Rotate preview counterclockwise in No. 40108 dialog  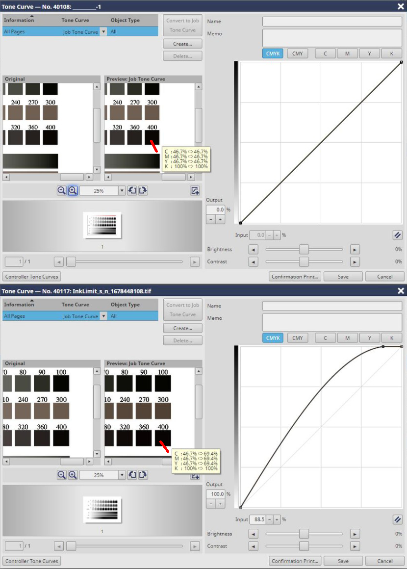click(x=132, y=191)
